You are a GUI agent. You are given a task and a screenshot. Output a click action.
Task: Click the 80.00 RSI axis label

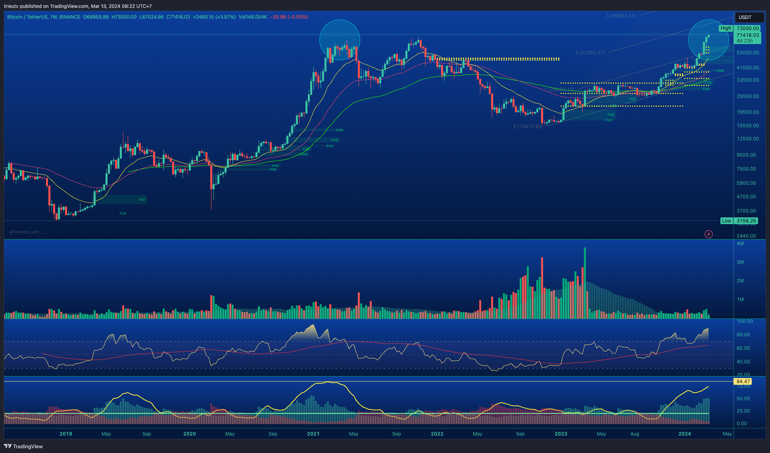click(x=743, y=335)
